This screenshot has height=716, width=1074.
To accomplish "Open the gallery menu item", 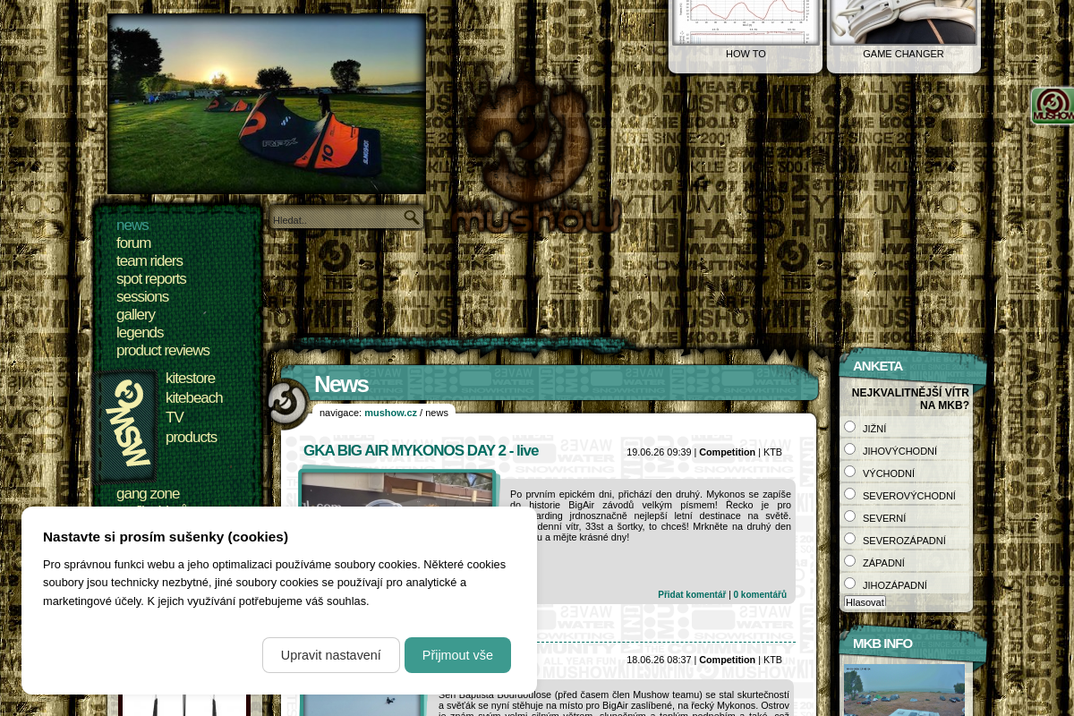I will coord(135,315).
